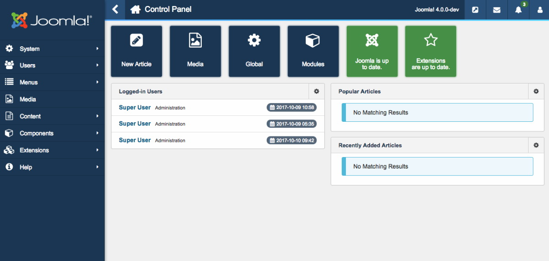Click the 'Joomla is up to date' tile

(372, 51)
